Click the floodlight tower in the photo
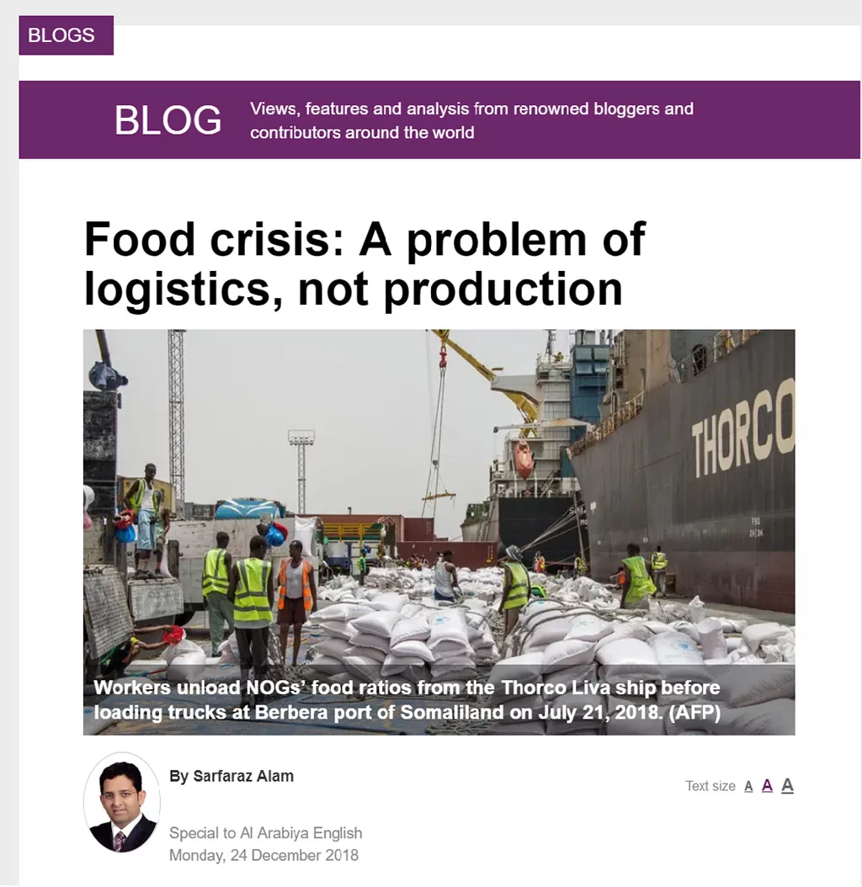This screenshot has height=887, width=862. point(301,470)
